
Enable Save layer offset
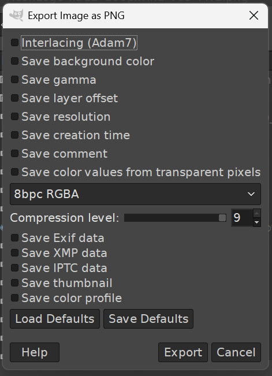(x=14, y=98)
